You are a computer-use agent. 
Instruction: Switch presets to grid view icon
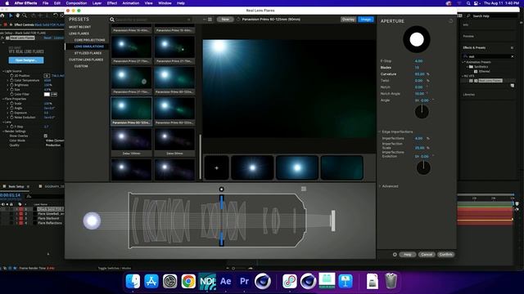(210, 20)
